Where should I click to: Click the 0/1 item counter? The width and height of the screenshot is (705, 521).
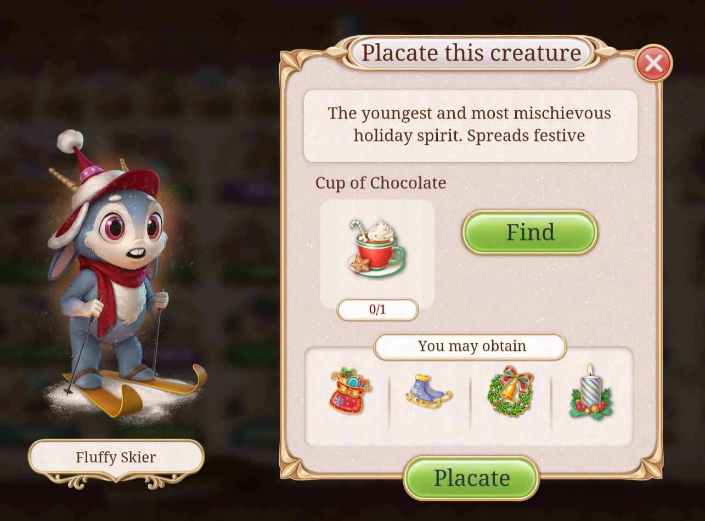pyautogui.click(x=377, y=309)
